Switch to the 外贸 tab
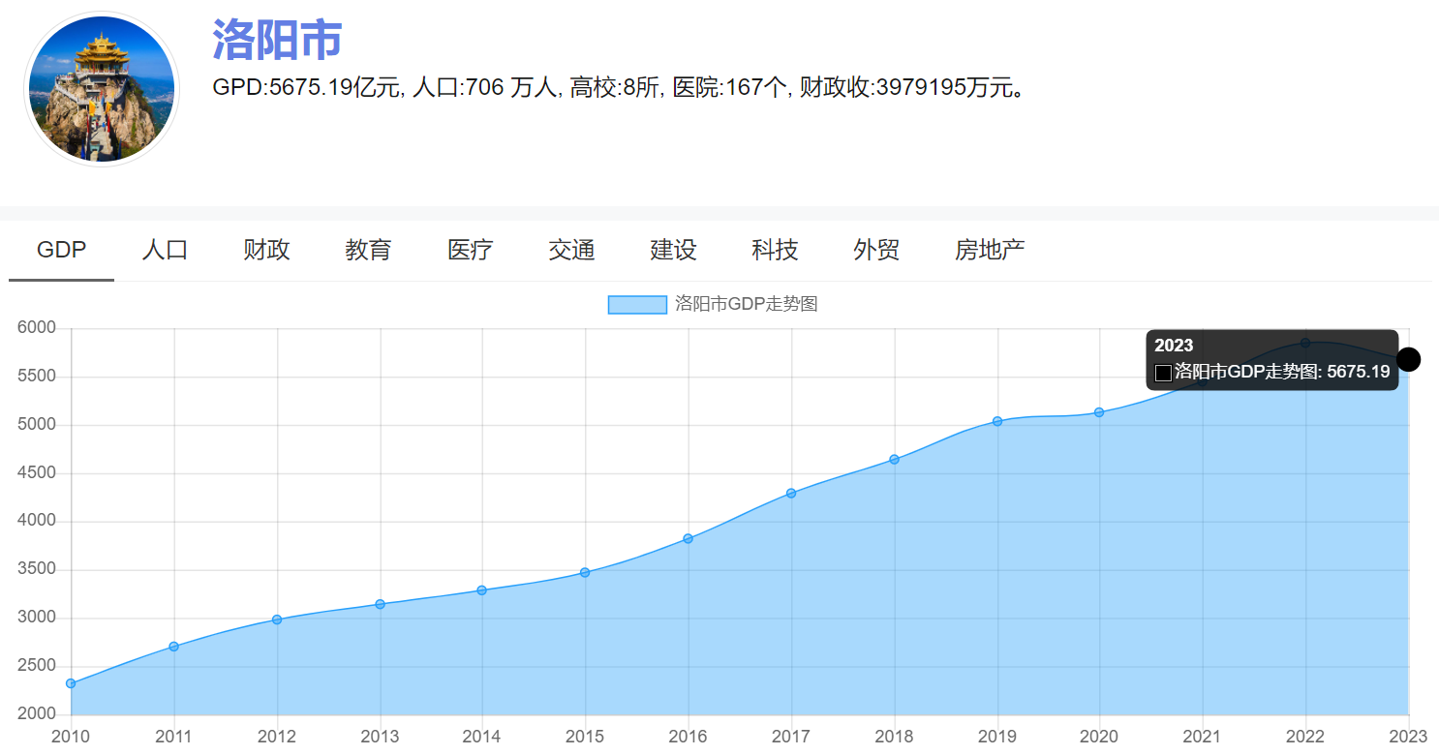Viewport: 1439px width, 755px height. (x=876, y=250)
